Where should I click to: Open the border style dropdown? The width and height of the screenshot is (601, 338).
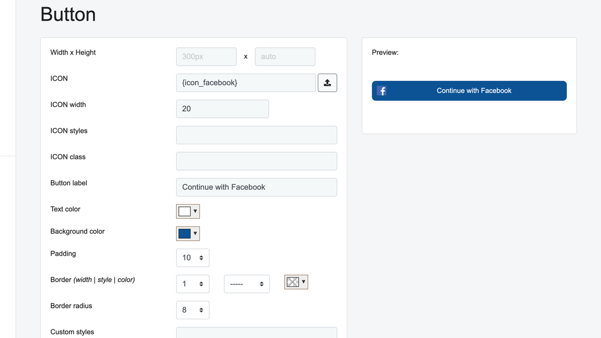tap(247, 284)
